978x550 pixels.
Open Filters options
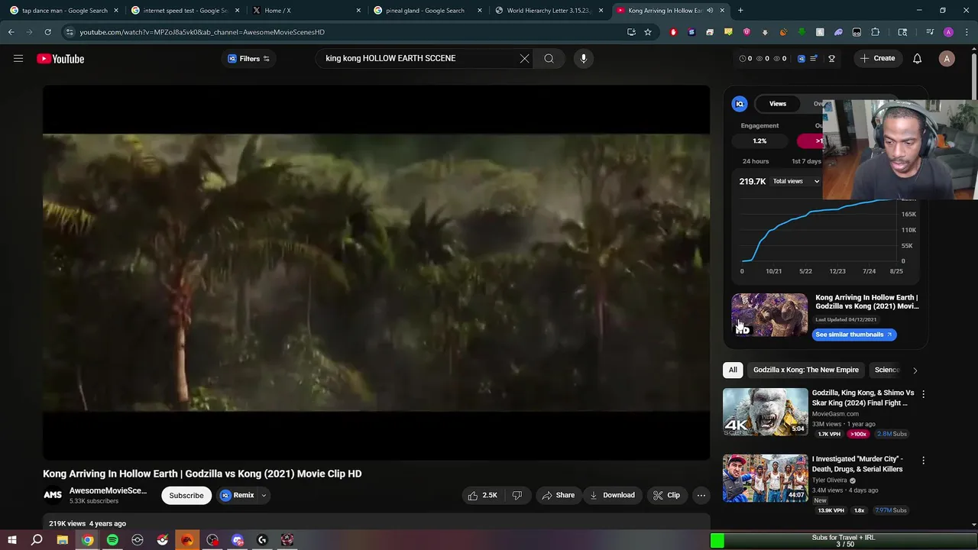(249, 59)
